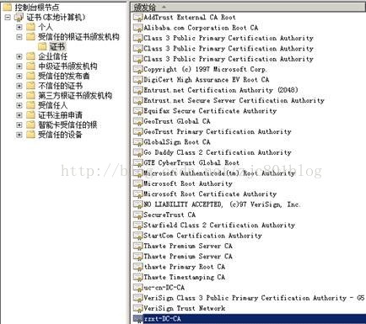The image size is (366, 324).
Task: Click the 不信任的证书 folder icon
Action: (x=30, y=86)
